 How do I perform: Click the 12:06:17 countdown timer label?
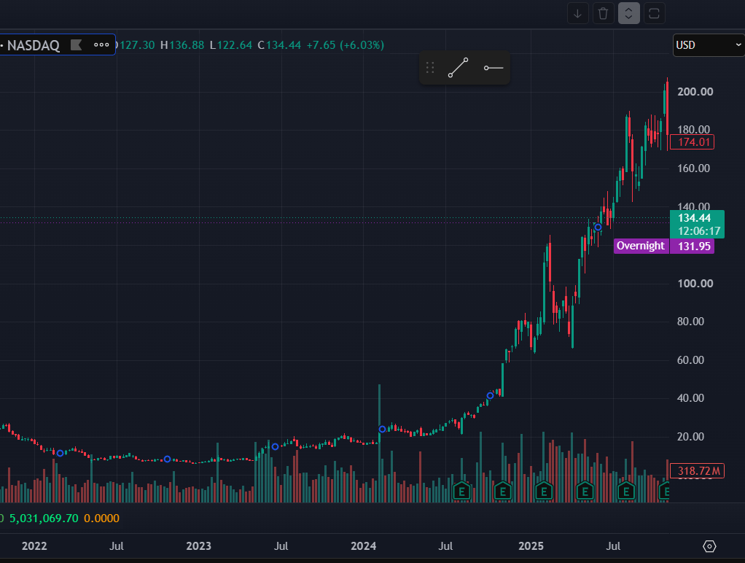tap(699, 231)
